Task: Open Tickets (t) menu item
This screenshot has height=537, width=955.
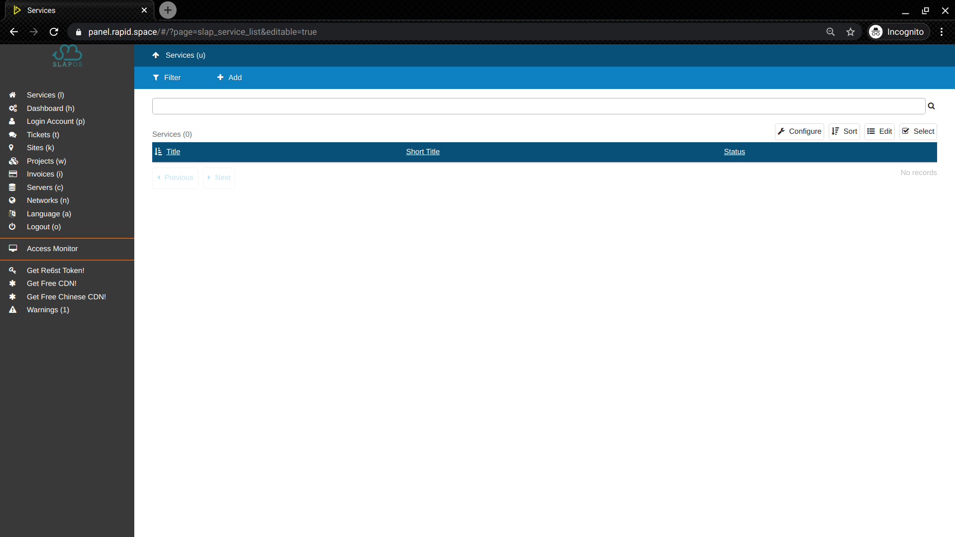Action: tap(43, 134)
